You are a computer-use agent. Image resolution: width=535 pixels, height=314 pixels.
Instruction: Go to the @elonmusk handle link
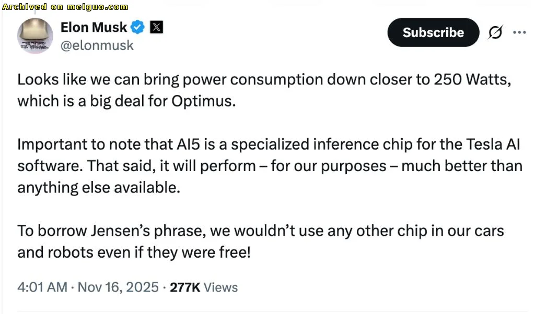pos(97,45)
